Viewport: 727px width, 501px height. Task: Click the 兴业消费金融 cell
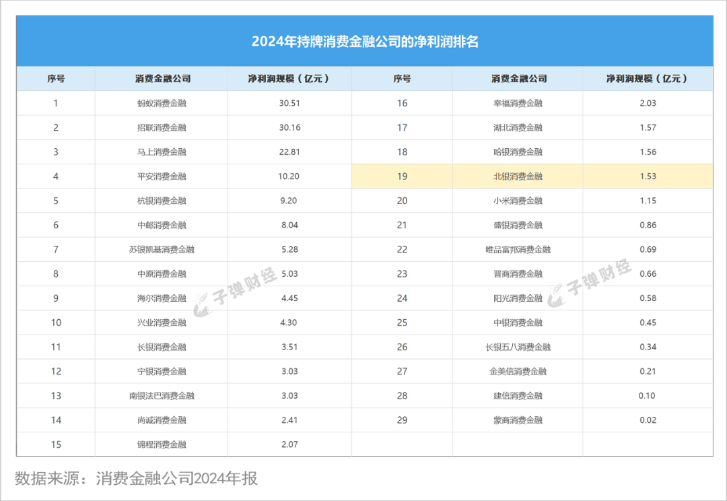162,323
